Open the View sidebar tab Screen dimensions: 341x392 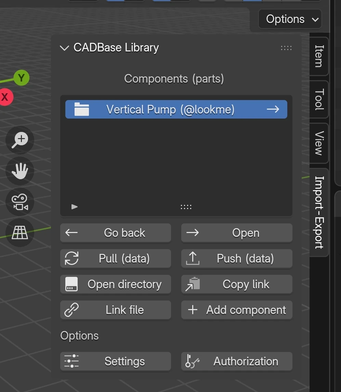(318, 144)
